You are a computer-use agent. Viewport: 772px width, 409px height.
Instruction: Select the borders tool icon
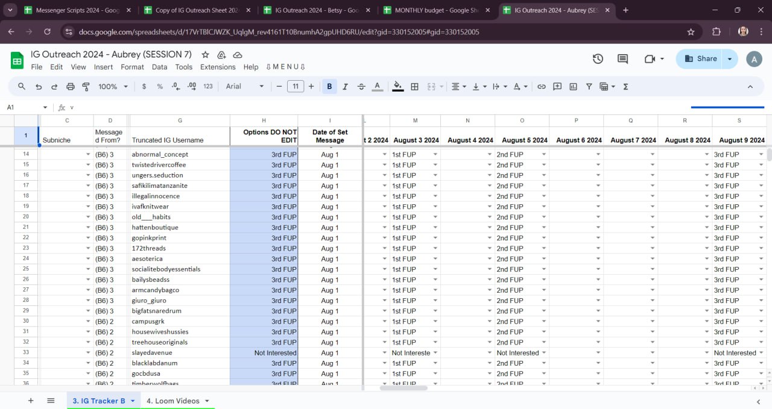pos(414,87)
